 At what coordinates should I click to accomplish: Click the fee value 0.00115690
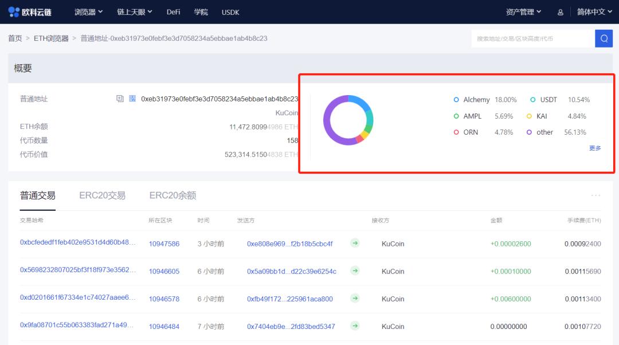[583, 272]
